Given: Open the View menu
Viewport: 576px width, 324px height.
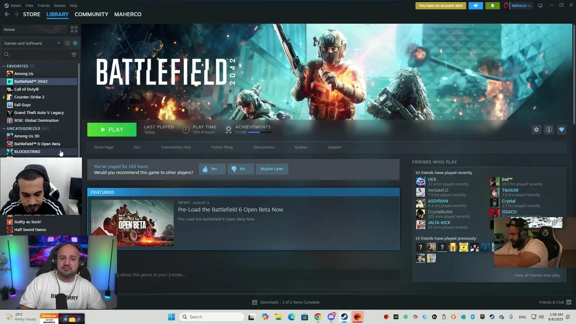Looking at the screenshot, I should 29,5.
